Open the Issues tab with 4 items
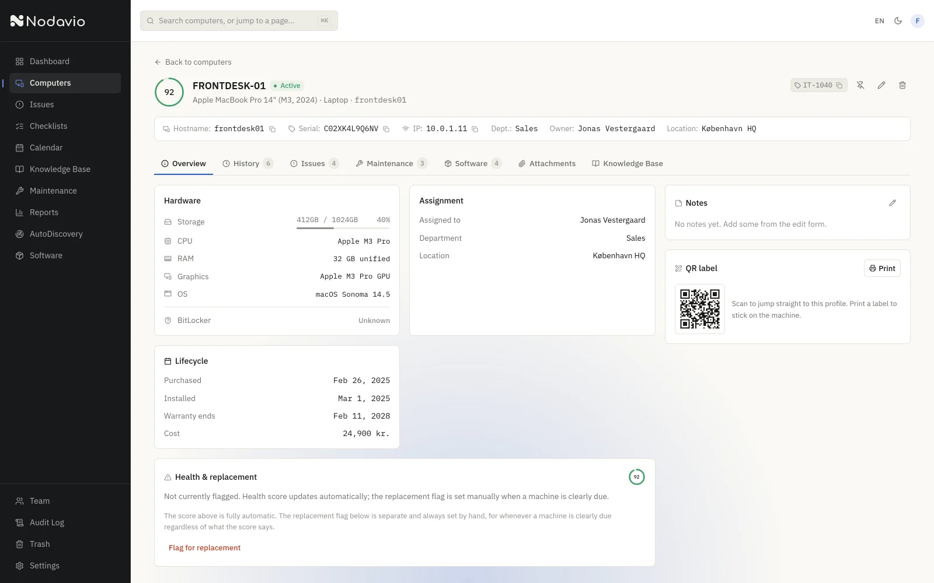This screenshot has width=934, height=583. [314, 164]
